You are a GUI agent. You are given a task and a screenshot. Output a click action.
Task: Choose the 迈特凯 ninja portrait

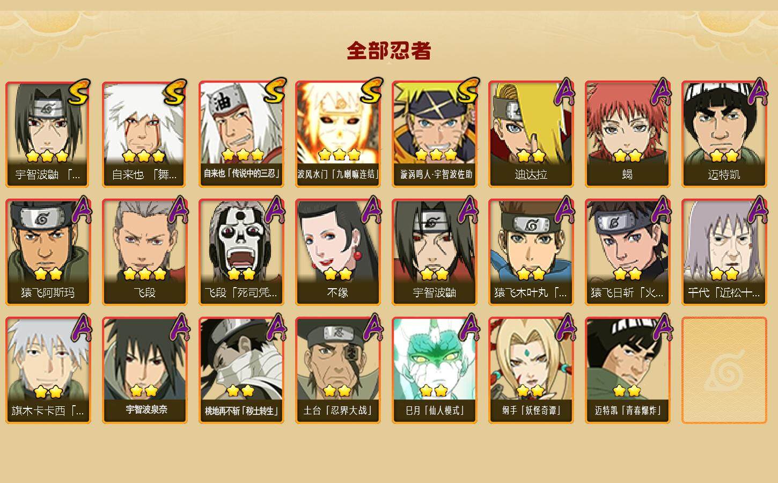724,134
